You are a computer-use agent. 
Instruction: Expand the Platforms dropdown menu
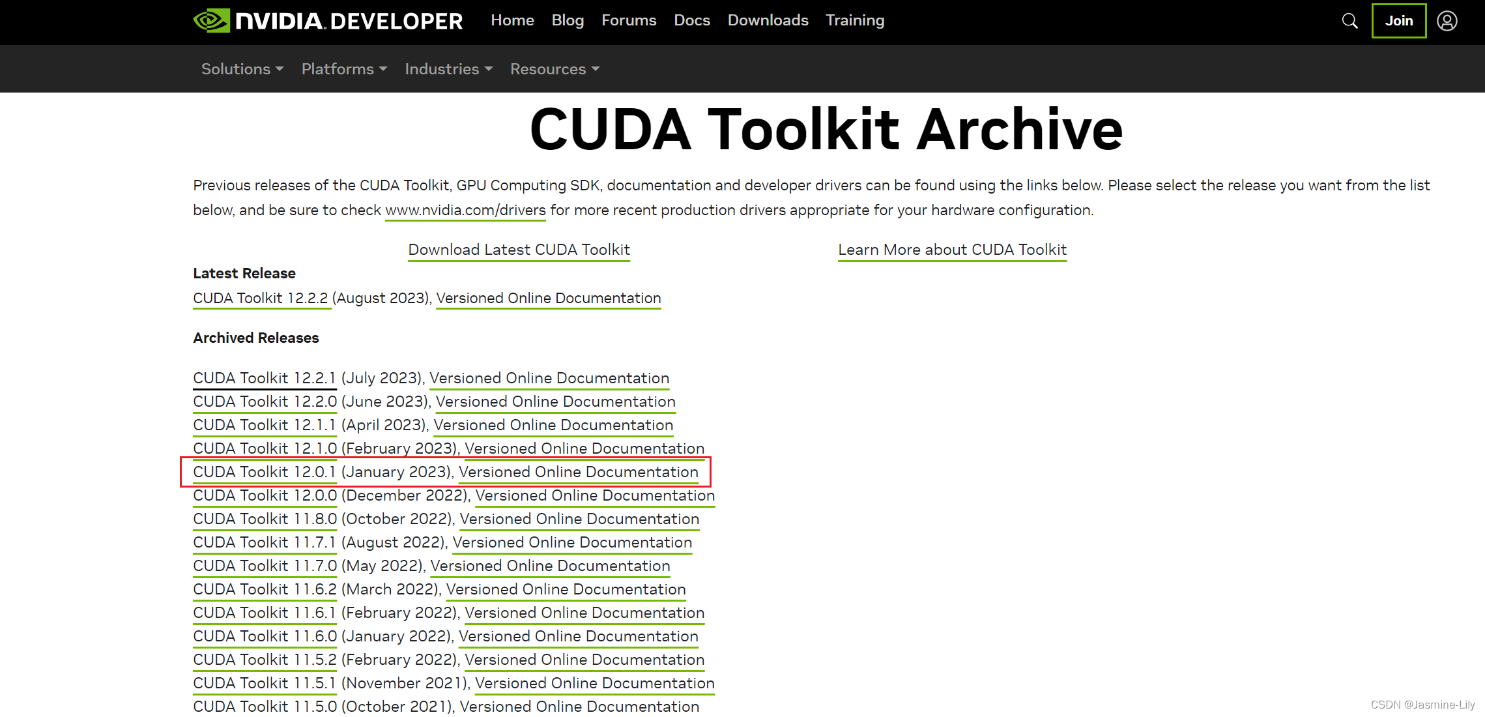(344, 69)
